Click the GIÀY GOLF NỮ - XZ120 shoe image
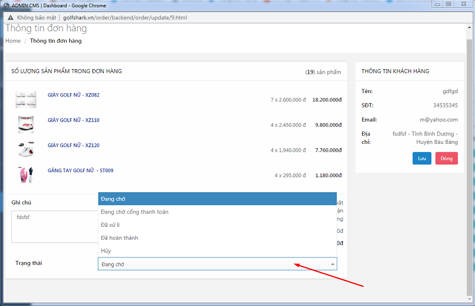 (26, 149)
